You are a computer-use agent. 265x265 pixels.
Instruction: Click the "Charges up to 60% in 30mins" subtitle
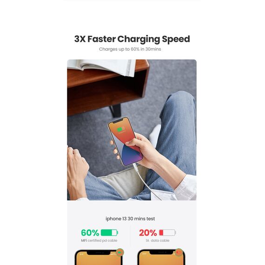point(130,49)
